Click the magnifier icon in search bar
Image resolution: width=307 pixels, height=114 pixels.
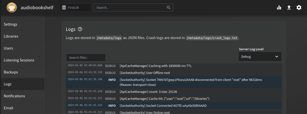click(169, 7)
